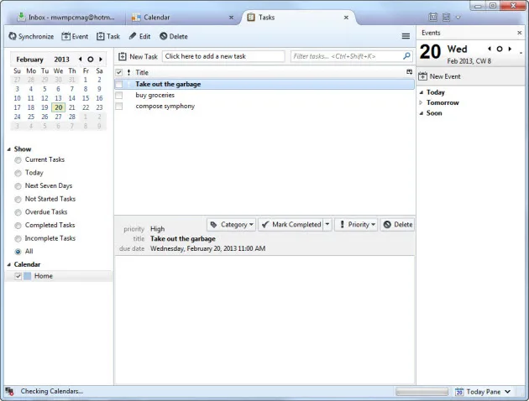Image resolution: width=529 pixels, height=401 pixels.
Task: Go to previous day in Events pane
Action: [490, 49]
